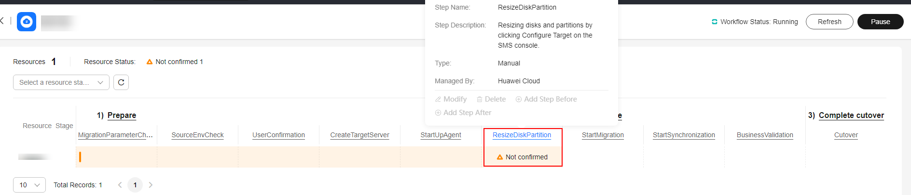Click the Delete trash icon in popup
Viewport: 911px width, 195px height.
tap(480, 99)
